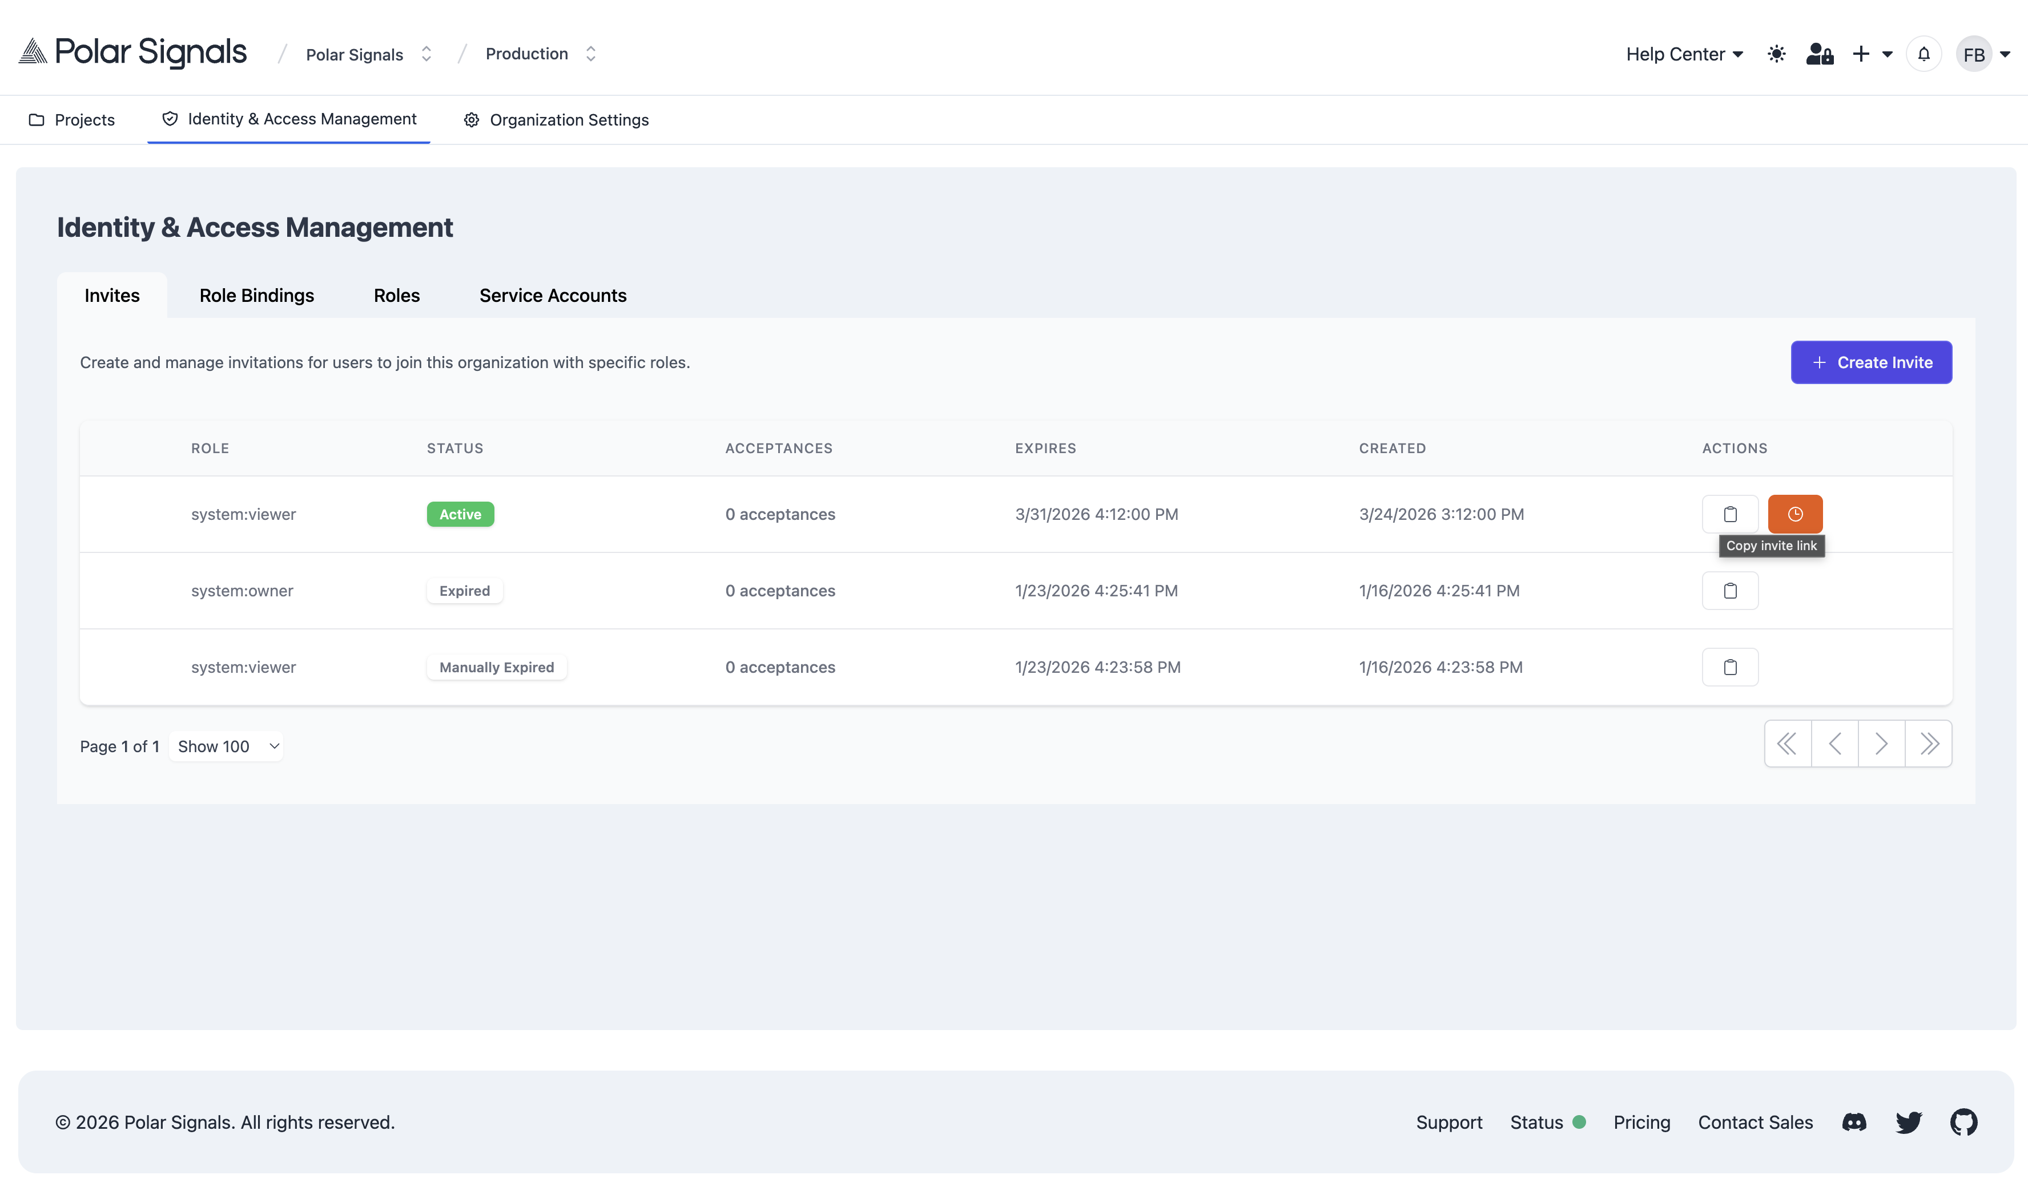Copy invite link for expired system:owner invite

pyautogui.click(x=1730, y=590)
